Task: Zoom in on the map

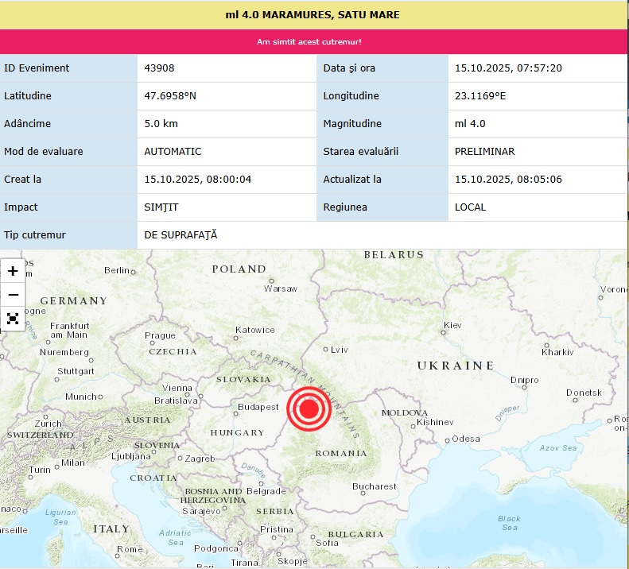Action: (13, 271)
